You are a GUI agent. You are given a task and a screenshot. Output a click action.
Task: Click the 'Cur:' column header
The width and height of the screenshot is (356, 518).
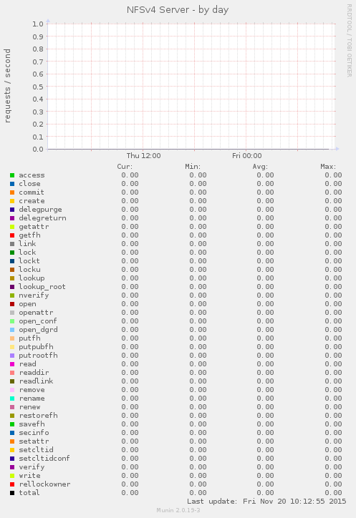tap(125, 167)
